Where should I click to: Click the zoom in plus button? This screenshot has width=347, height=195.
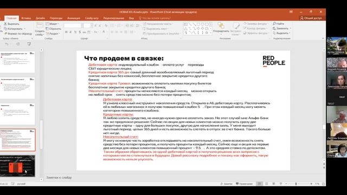[311, 184]
